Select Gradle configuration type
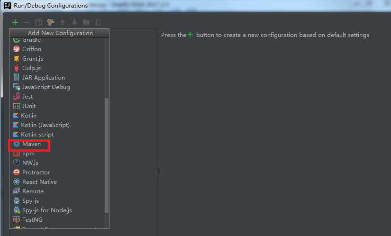The width and height of the screenshot is (391, 236). 31,40
